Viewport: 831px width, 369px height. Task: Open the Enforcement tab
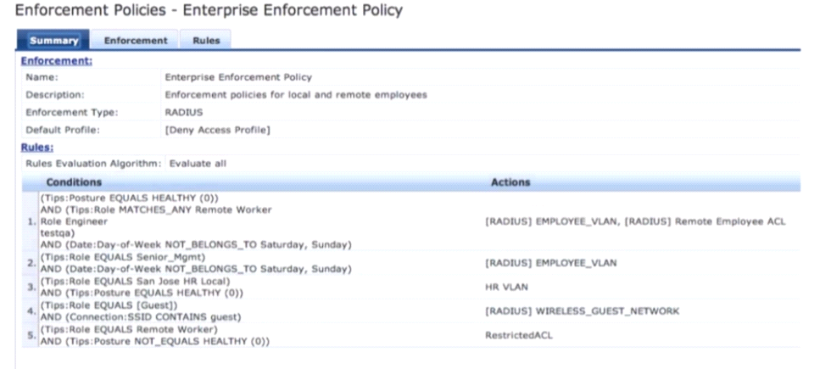[135, 40]
